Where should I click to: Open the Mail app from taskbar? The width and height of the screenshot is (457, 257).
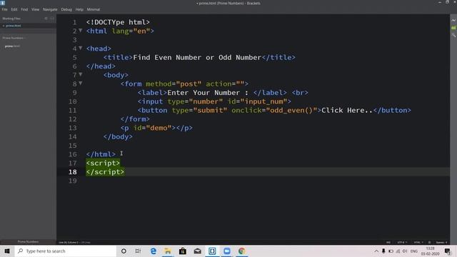coord(197,251)
